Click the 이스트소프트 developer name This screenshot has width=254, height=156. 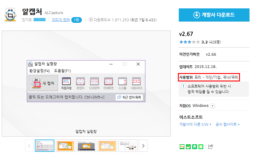(191, 117)
